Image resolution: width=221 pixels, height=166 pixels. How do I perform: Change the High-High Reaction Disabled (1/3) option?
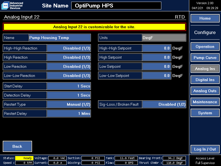69,48
